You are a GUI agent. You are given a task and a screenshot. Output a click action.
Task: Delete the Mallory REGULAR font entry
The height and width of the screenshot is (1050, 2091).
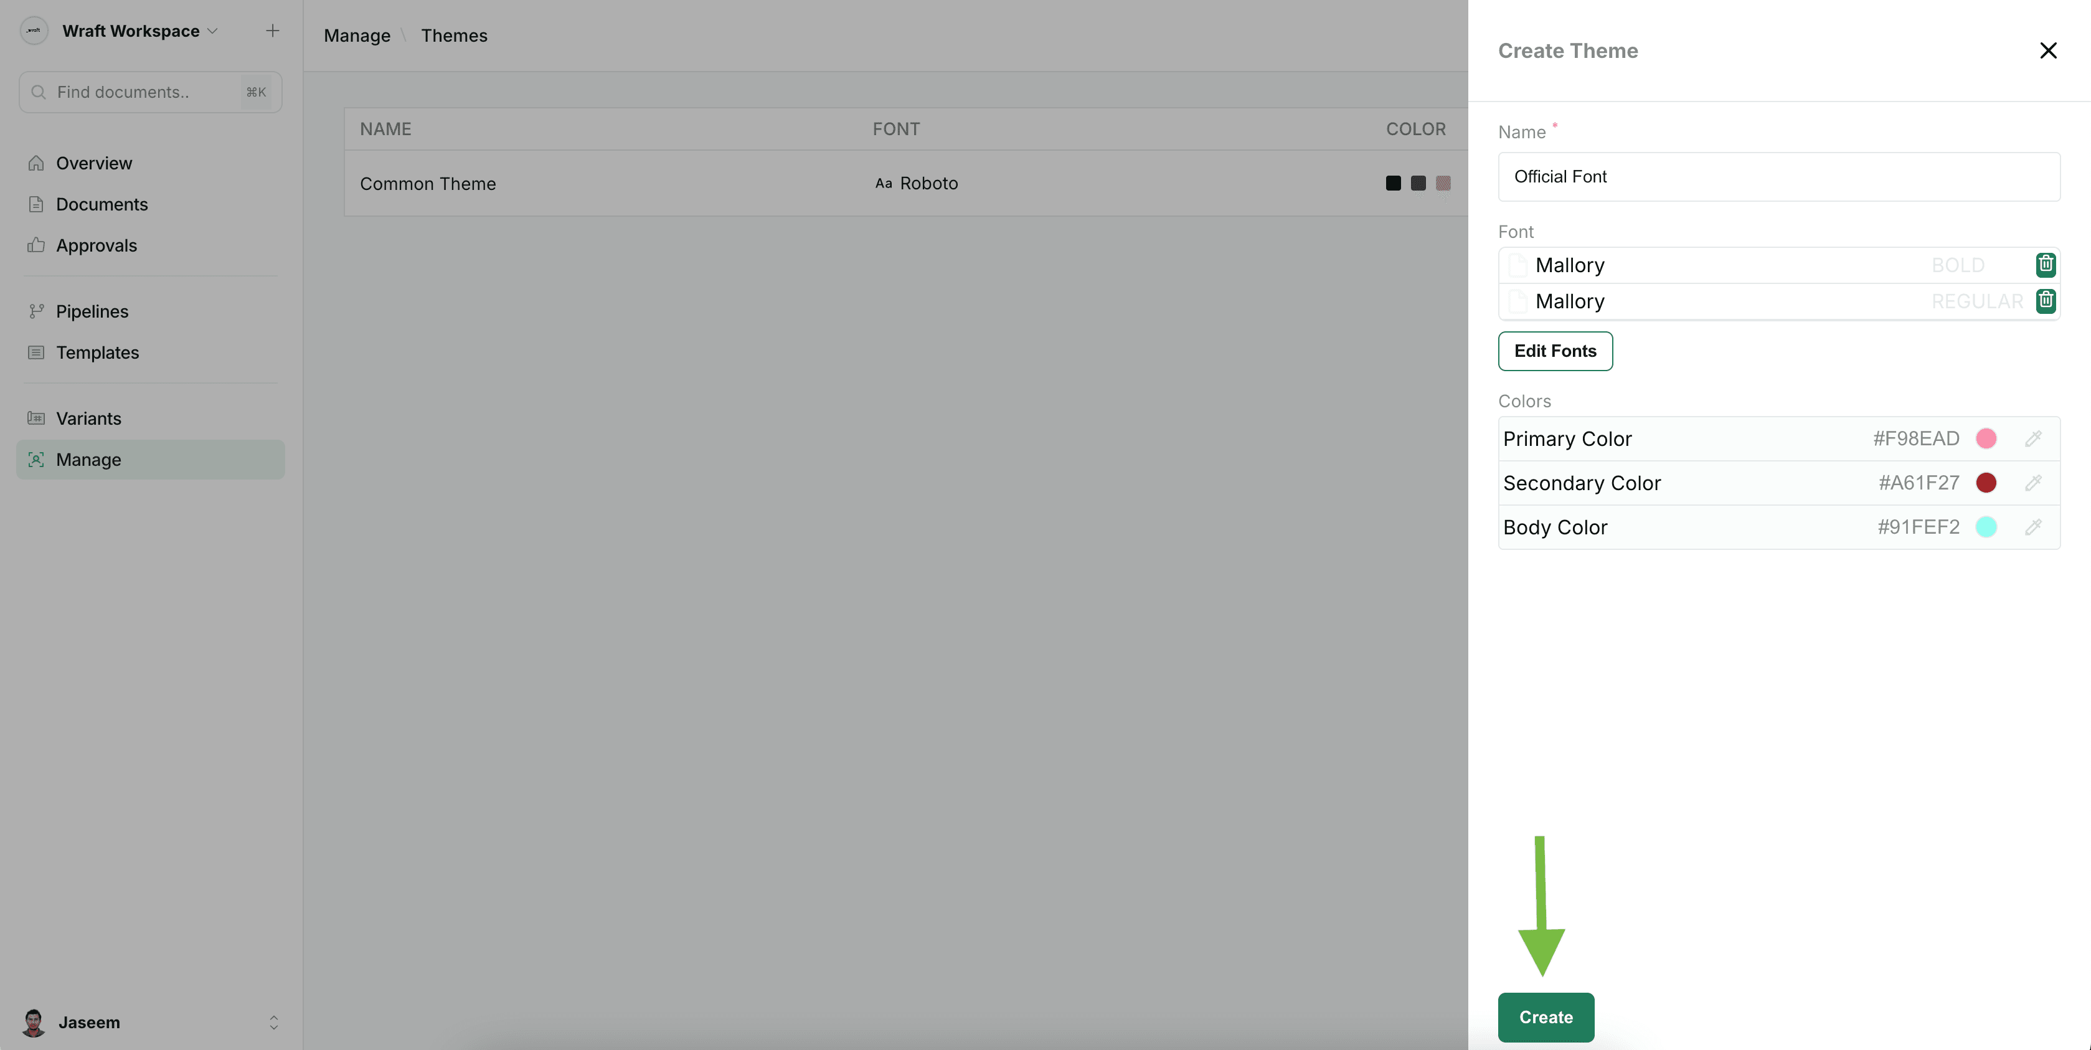(2045, 300)
